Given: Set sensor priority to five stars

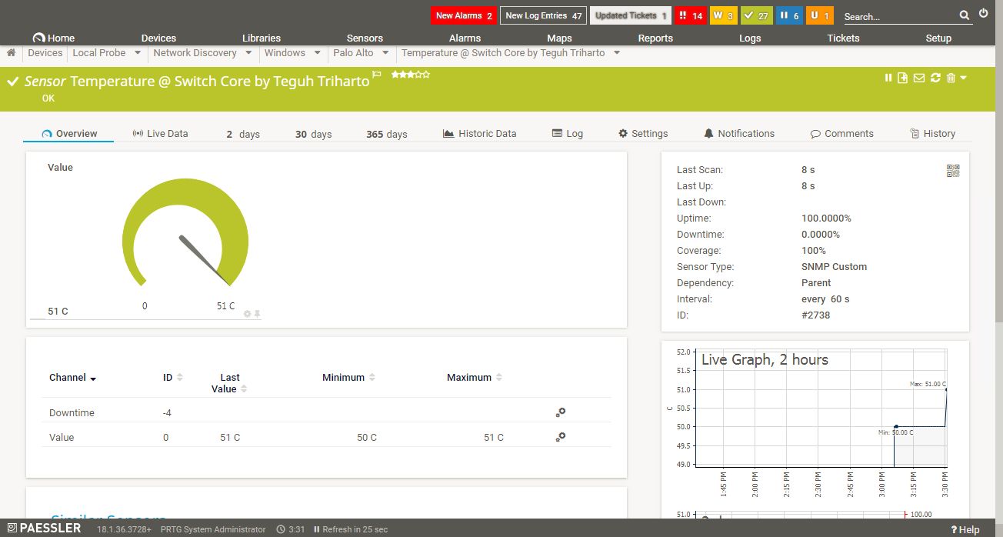Looking at the screenshot, I should tap(425, 74).
